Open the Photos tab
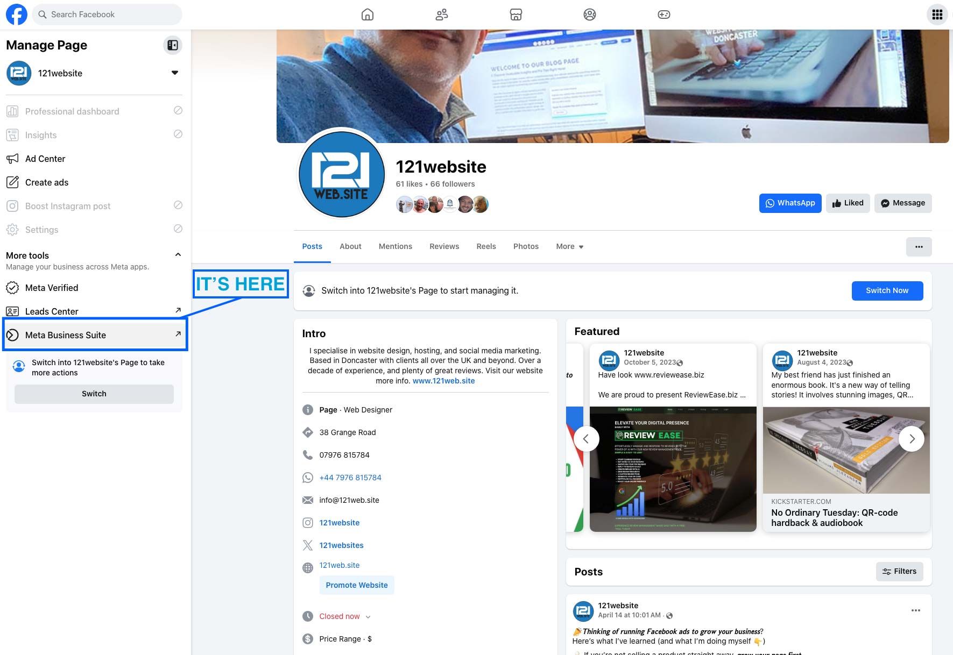 [526, 246]
